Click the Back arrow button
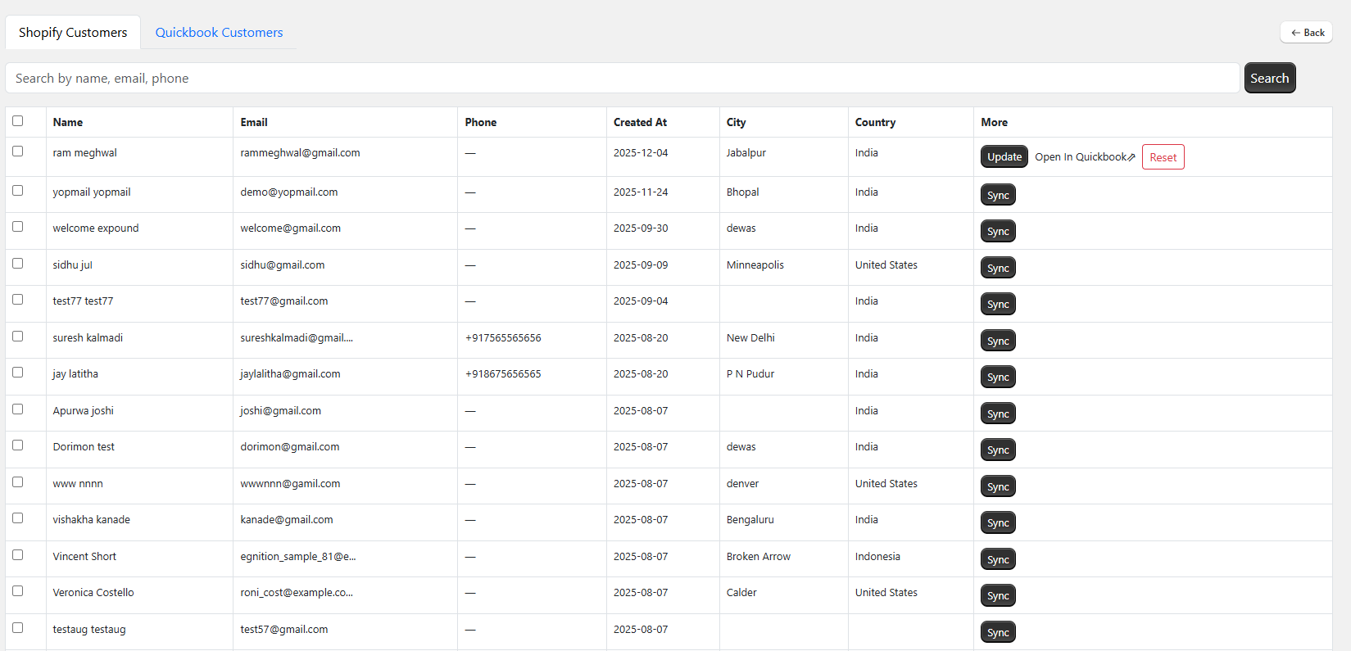This screenshot has height=651, width=1351. pyautogui.click(x=1307, y=33)
